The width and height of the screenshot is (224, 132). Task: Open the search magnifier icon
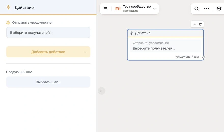coord(197,9)
